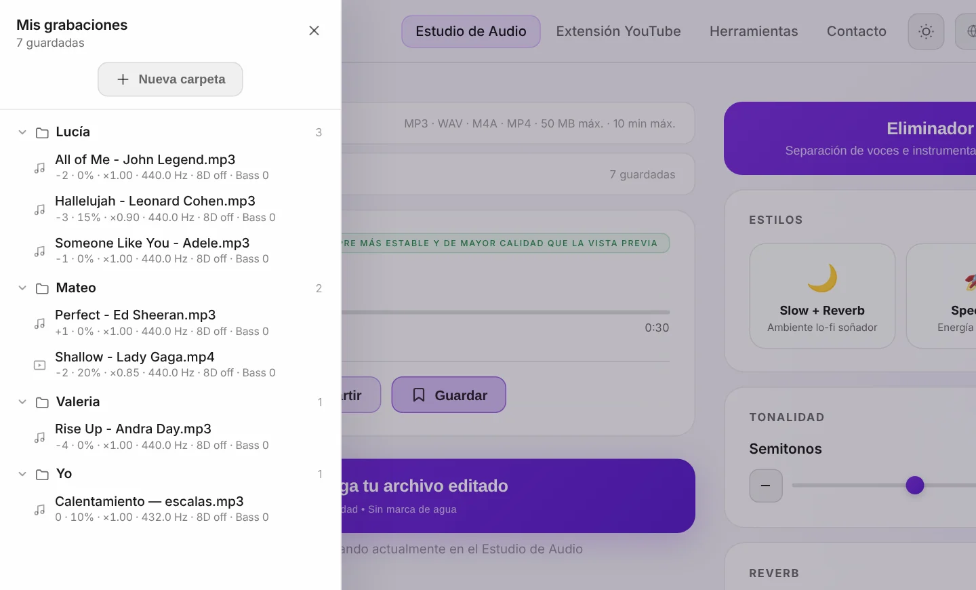The image size is (976, 590).
Task: Click the Guardar button
Action: point(449,395)
